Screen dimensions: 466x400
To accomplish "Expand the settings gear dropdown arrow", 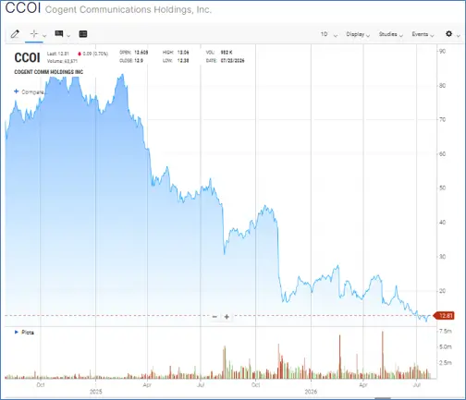I will pos(459,36).
